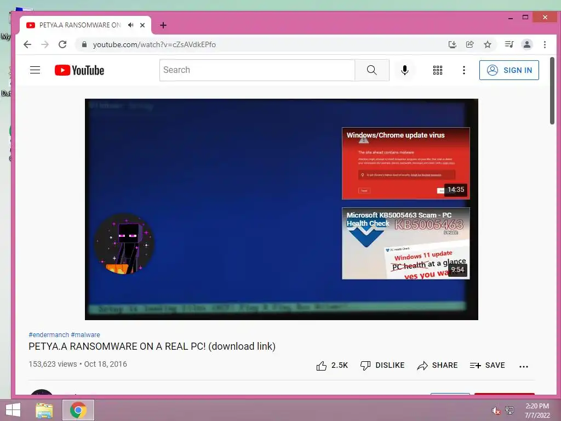Click the video title text
The height and width of the screenshot is (421, 561).
(152, 346)
